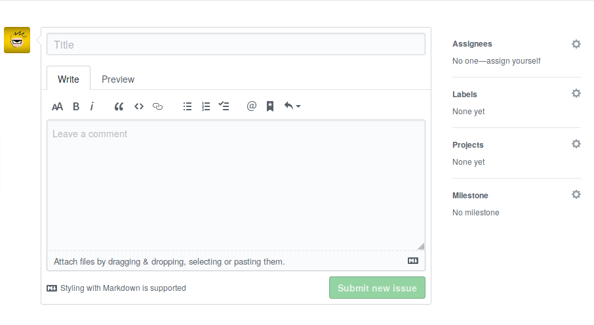594x325 pixels.
Task: Click inside the Title input field
Action: (x=236, y=45)
